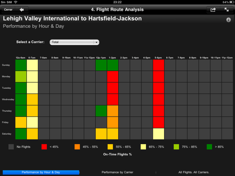235x176 pixels.
Task: Tap the battery indicator in status bar
Action: [230, 2]
